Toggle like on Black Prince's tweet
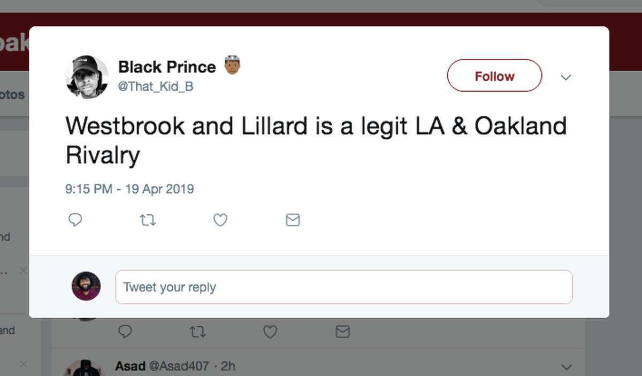 (x=220, y=220)
